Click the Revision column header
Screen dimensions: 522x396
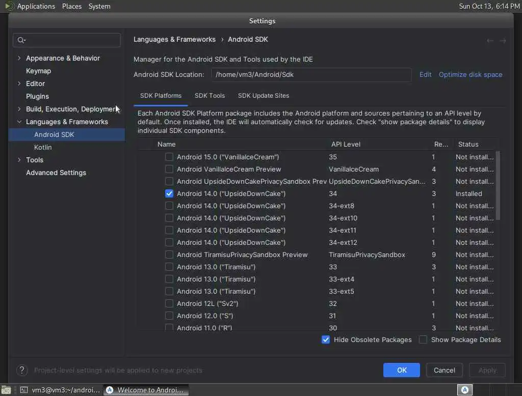441,145
